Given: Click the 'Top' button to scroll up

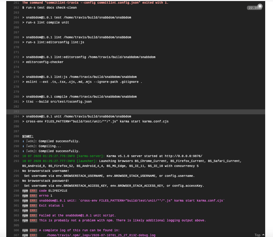Looking at the screenshot, I should tap(257, 235).
